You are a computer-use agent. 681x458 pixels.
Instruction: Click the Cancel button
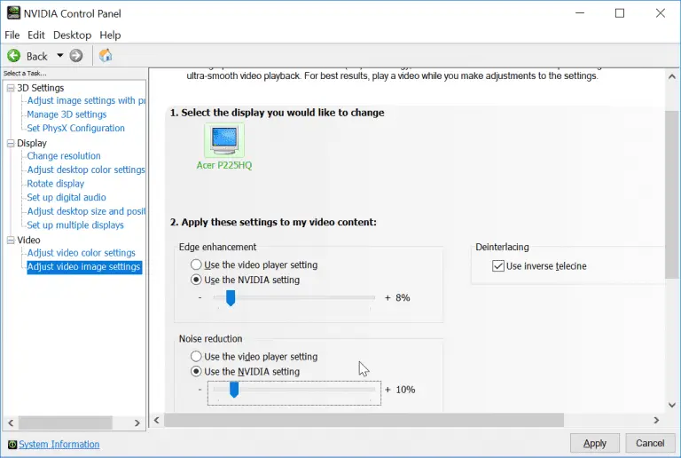click(650, 443)
